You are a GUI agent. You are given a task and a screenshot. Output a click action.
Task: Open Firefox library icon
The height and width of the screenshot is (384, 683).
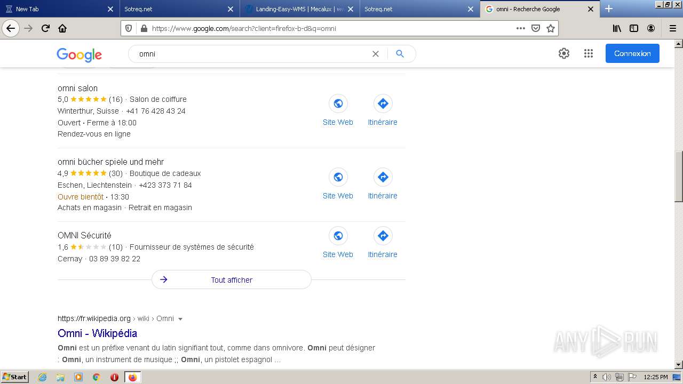coord(617,28)
